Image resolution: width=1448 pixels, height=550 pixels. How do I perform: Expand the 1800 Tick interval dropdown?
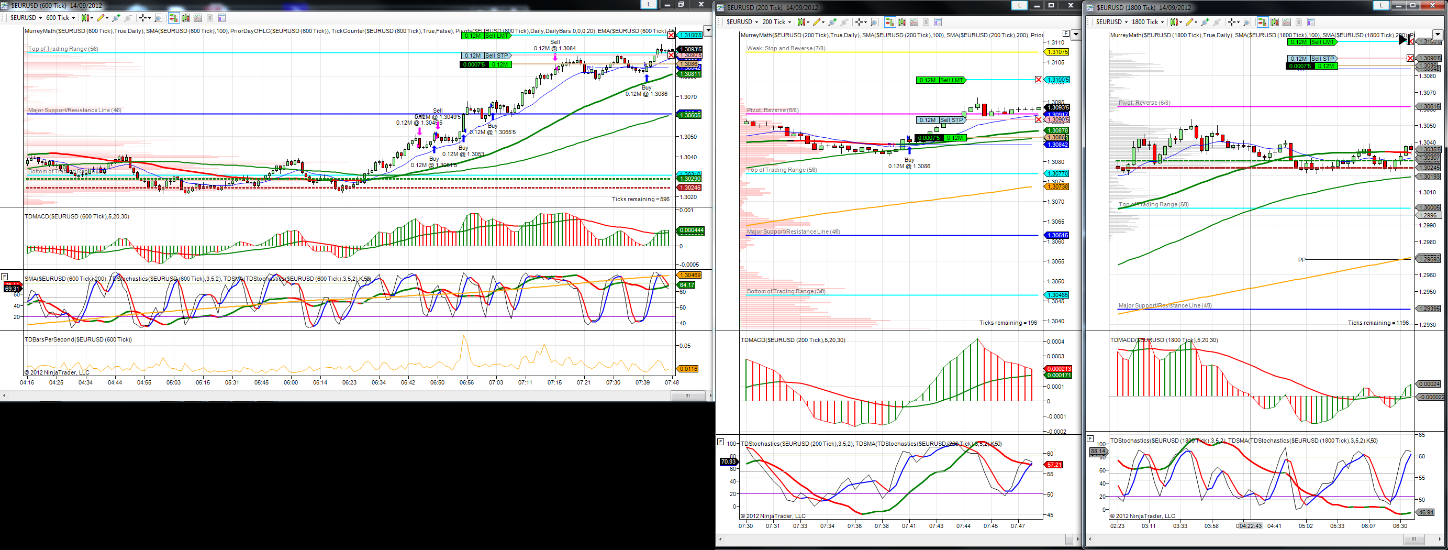1148,22
